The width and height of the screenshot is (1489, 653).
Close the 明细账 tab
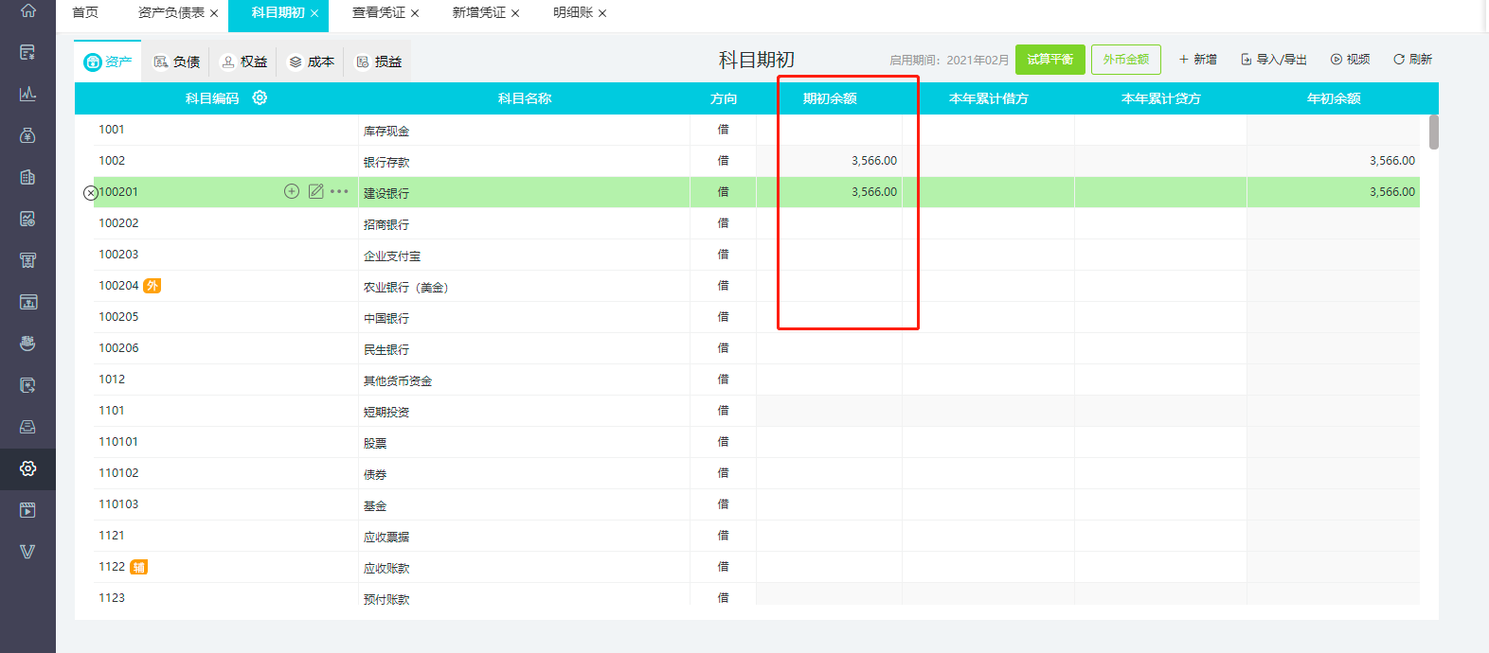point(602,13)
